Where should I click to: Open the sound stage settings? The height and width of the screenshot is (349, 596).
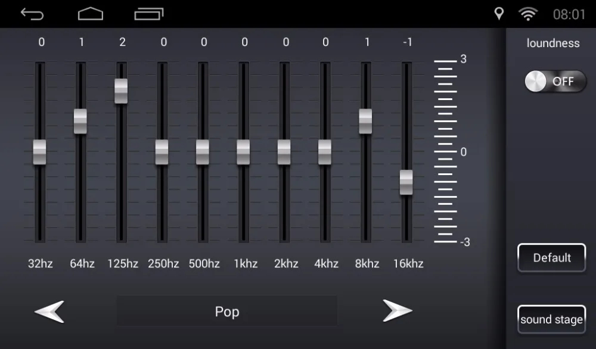551,319
